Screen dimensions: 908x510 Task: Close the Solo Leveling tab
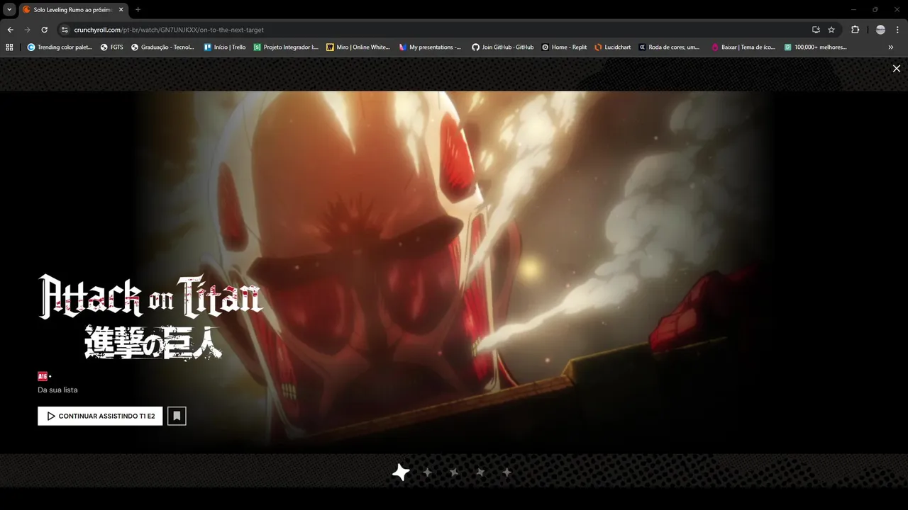click(121, 10)
